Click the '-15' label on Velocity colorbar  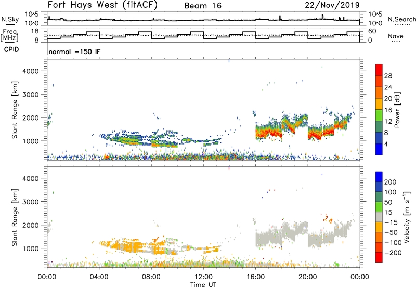391,222
